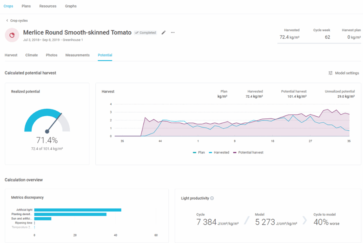Image resolution: width=363 pixels, height=243 pixels.
Task: Open the Graphs top navigation item
Action: [x=71, y=6]
